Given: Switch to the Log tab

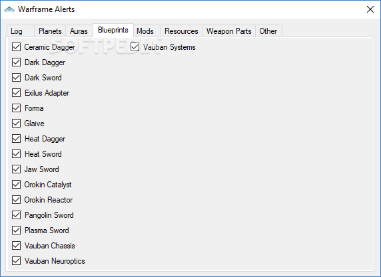Looking at the screenshot, I should 21,31.
